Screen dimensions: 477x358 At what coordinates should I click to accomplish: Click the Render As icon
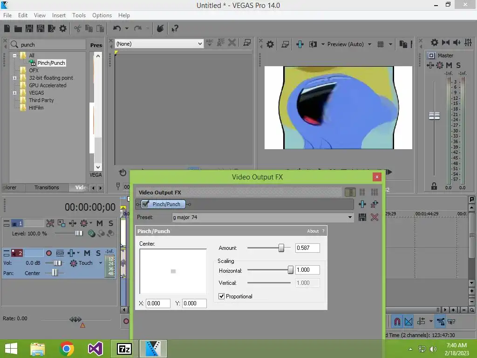[51, 28]
